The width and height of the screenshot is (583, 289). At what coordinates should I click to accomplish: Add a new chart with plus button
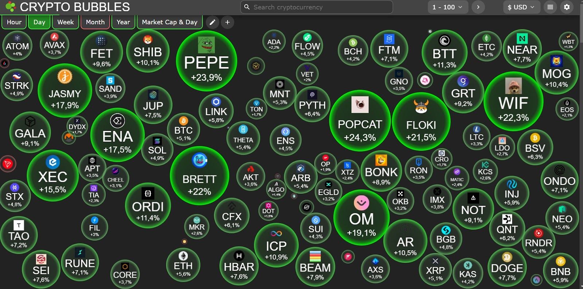click(x=227, y=22)
